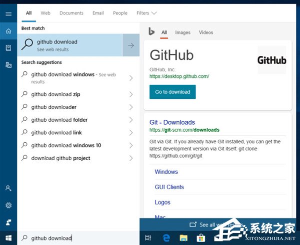Click the Go to download button

tap(172, 92)
